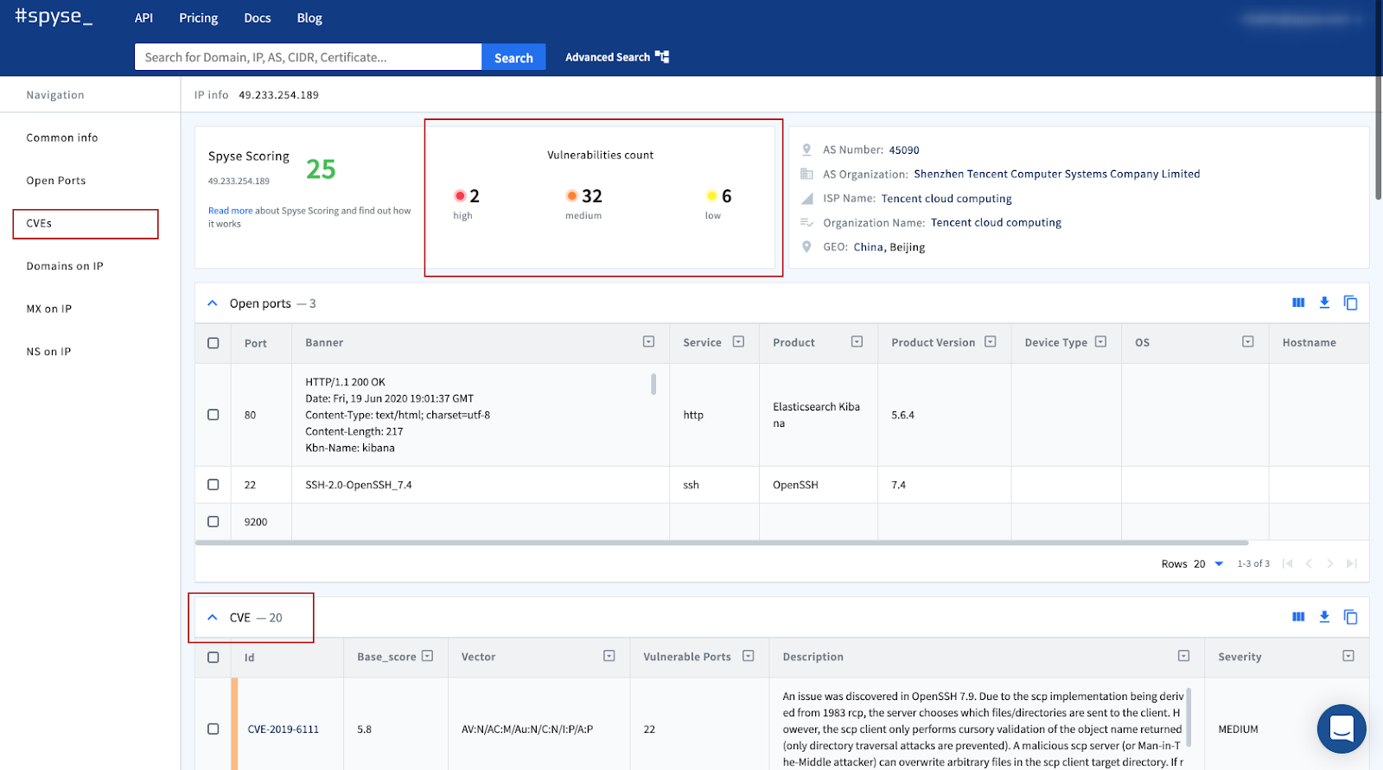
Task: Go to previous page of Open ports
Action: click(x=1309, y=563)
